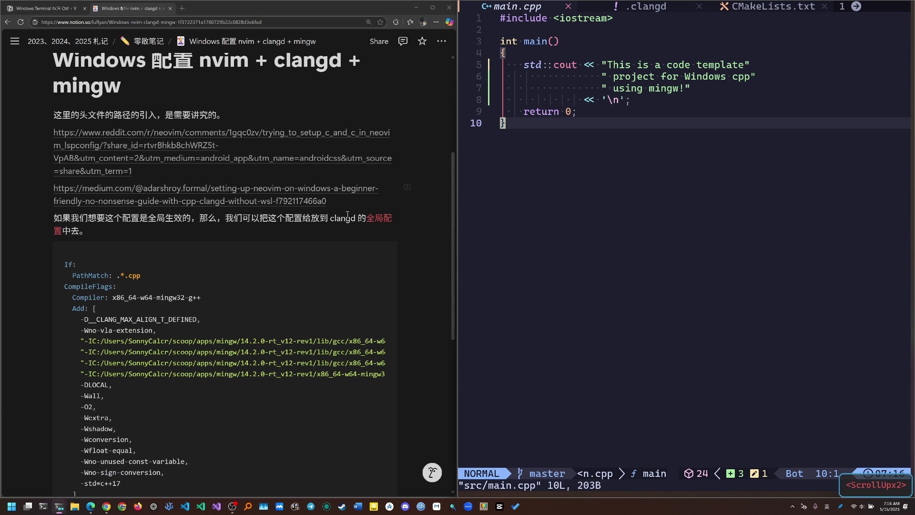Open the Notion sidebar hamburger menu
This screenshot has width=915, height=515.
(15, 41)
